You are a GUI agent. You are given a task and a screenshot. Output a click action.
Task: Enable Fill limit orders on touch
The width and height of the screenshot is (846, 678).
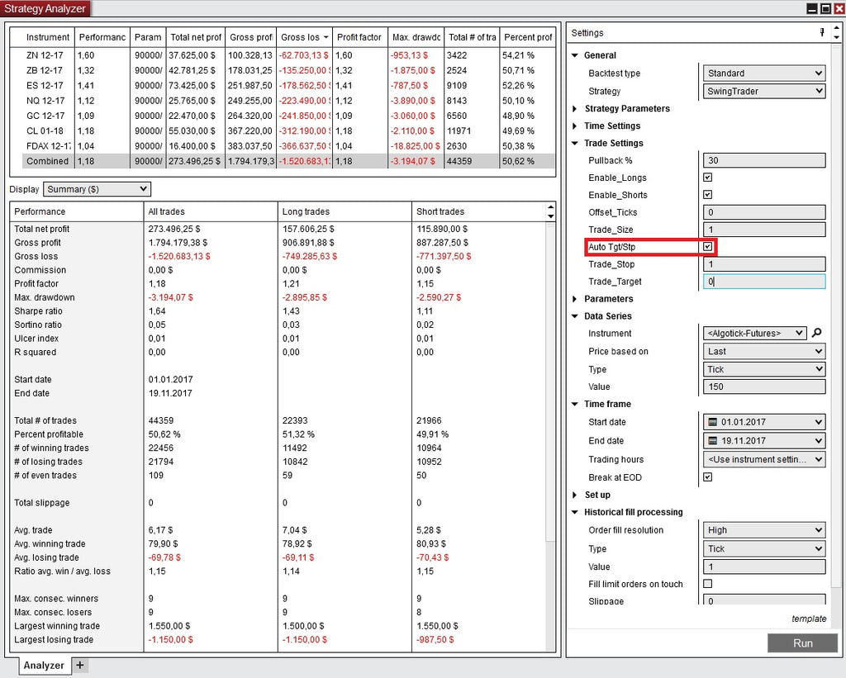coord(707,584)
